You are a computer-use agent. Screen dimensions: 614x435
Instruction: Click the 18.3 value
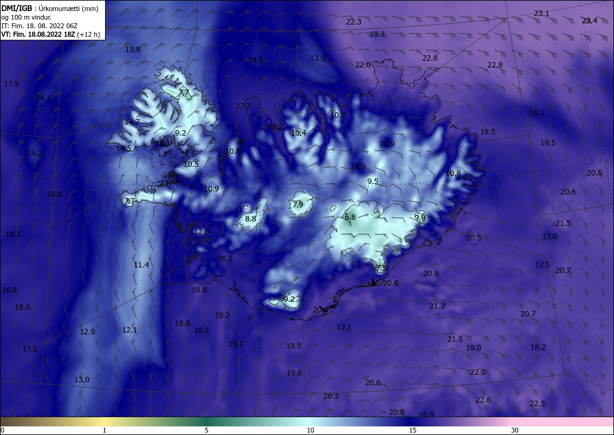[224, 258]
